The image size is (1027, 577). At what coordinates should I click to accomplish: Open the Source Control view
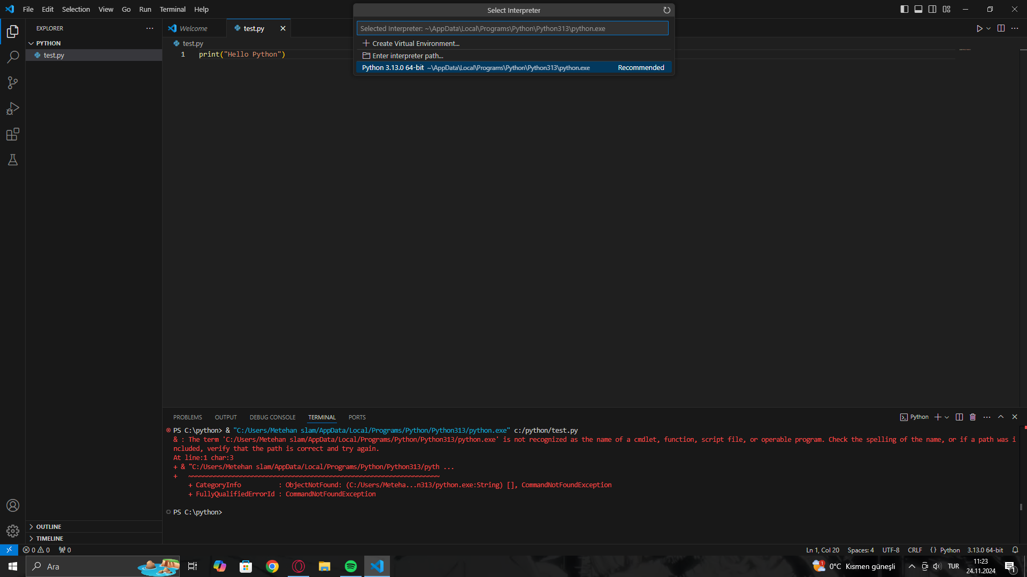pyautogui.click(x=13, y=83)
